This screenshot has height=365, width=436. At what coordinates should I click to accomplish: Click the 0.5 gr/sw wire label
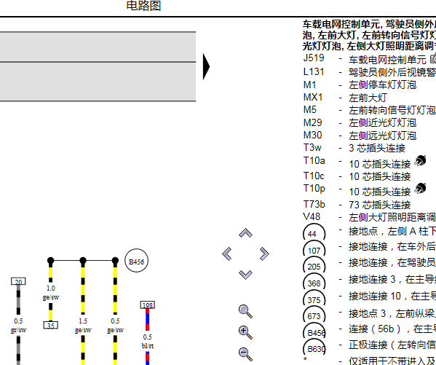tap(18, 326)
